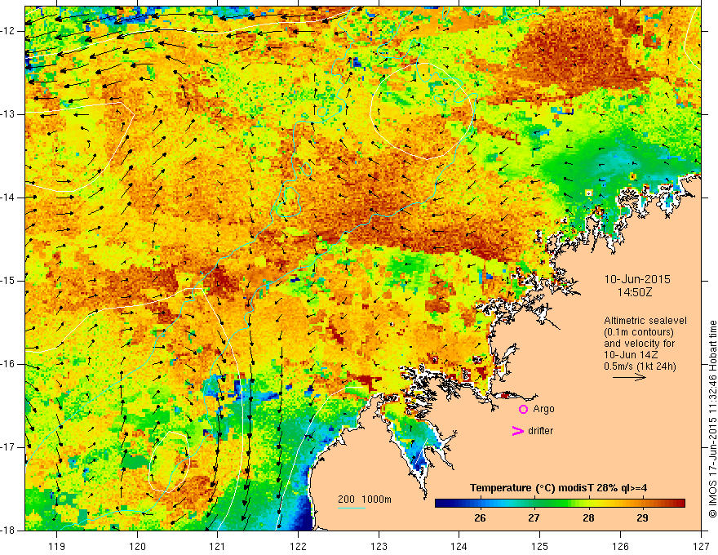Click the '28' colorbar tick label
The height and width of the screenshot is (555, 718).
(x=588, y=518)
